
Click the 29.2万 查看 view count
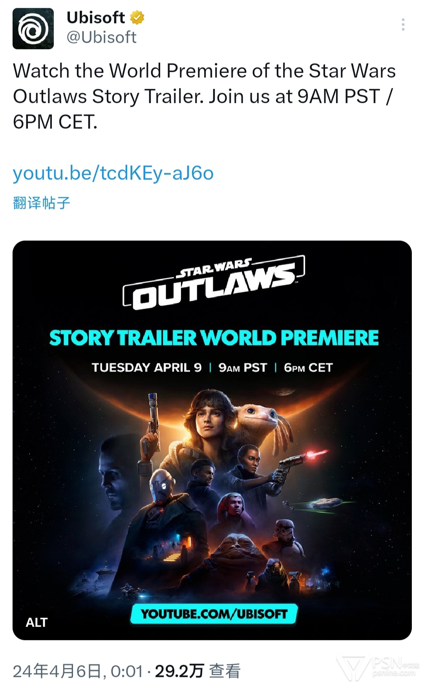pos(197,671)
